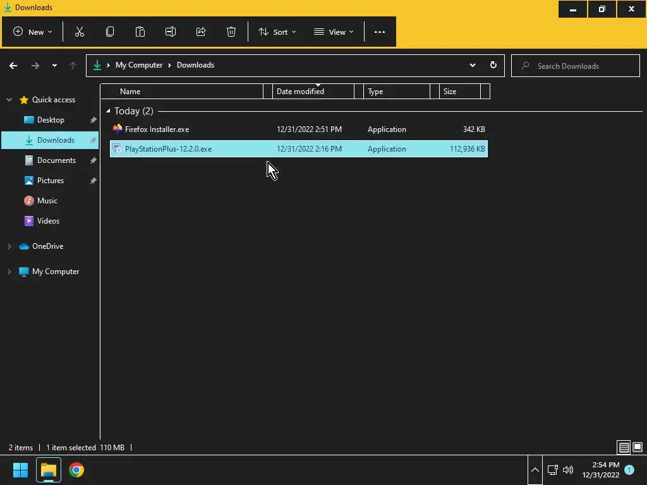The image size is (647, 485).
Task: Open the See more ellipsis menu
Action: (x=380, y=32)
